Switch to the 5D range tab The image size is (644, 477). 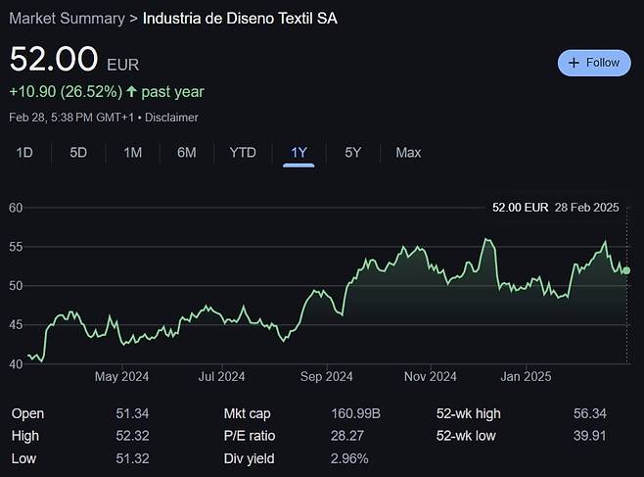pyautogui.click(x=78, y=153)
